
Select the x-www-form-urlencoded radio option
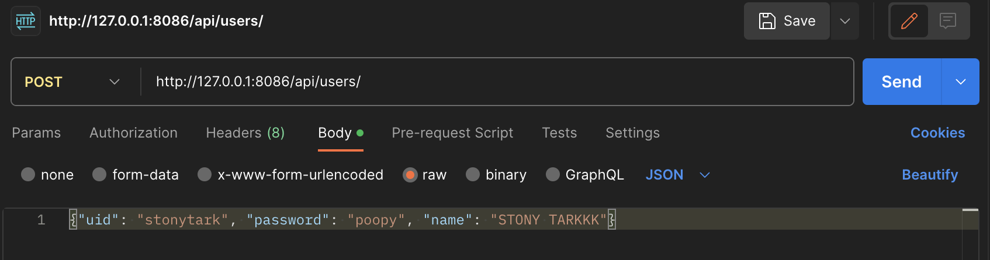coord(205,174)
